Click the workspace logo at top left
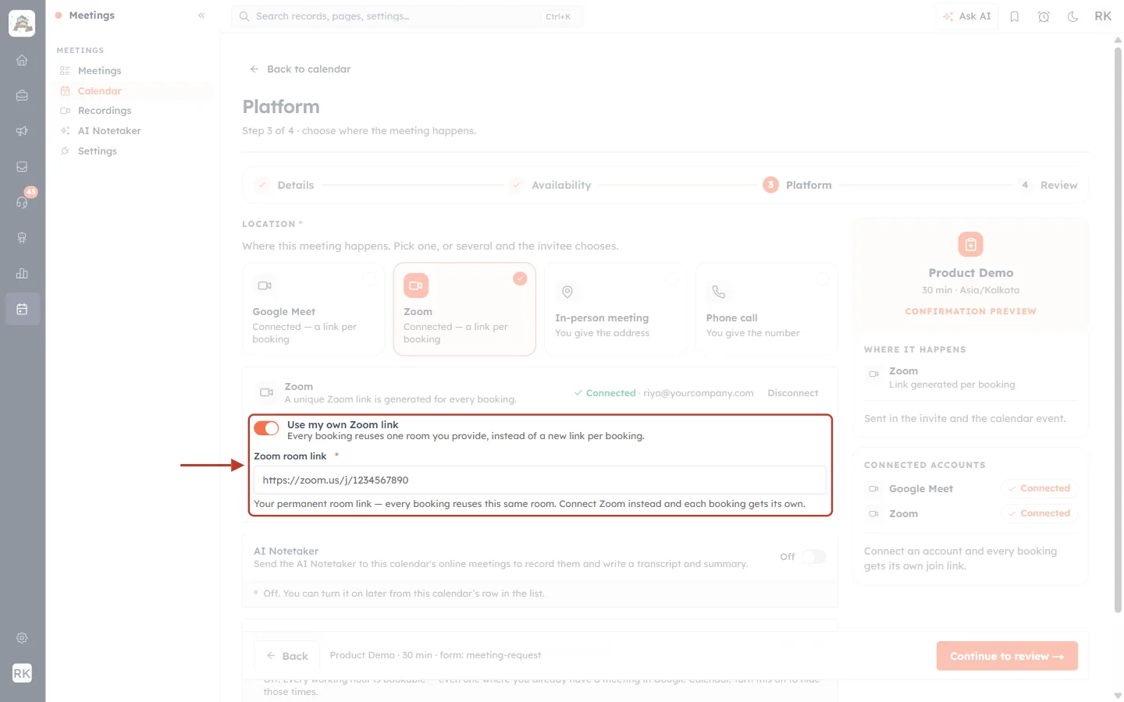Image resolution: width=1124 pixels, height=702 pixels. tap(22, 23)
